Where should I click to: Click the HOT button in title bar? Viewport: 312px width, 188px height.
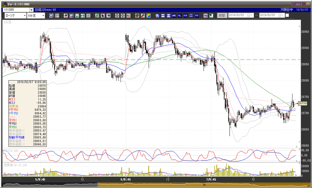coord(298,4)
